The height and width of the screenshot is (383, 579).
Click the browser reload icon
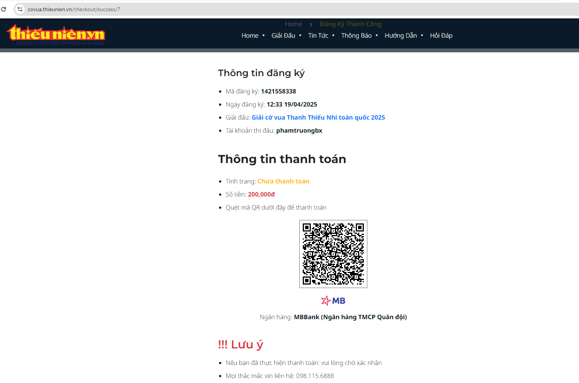pos(3,9)
